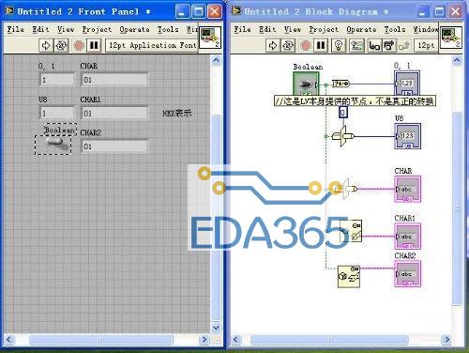The height and width of the screenshot is (353, 469).
Task: Select Boolean terminal in Block Diagram
Action: [306, 84]
